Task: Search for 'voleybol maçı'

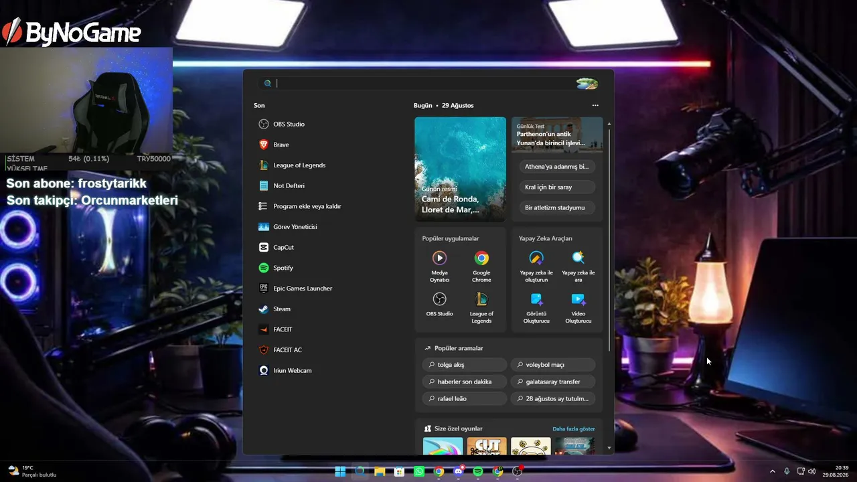Action: tap(553, 365)
